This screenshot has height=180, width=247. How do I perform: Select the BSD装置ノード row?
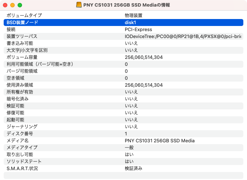coord(123,22)
